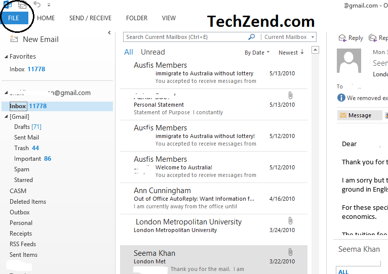Click attachment icon on London Metropolitan email
Screen dimensions: 388x274
pos(290,220)
